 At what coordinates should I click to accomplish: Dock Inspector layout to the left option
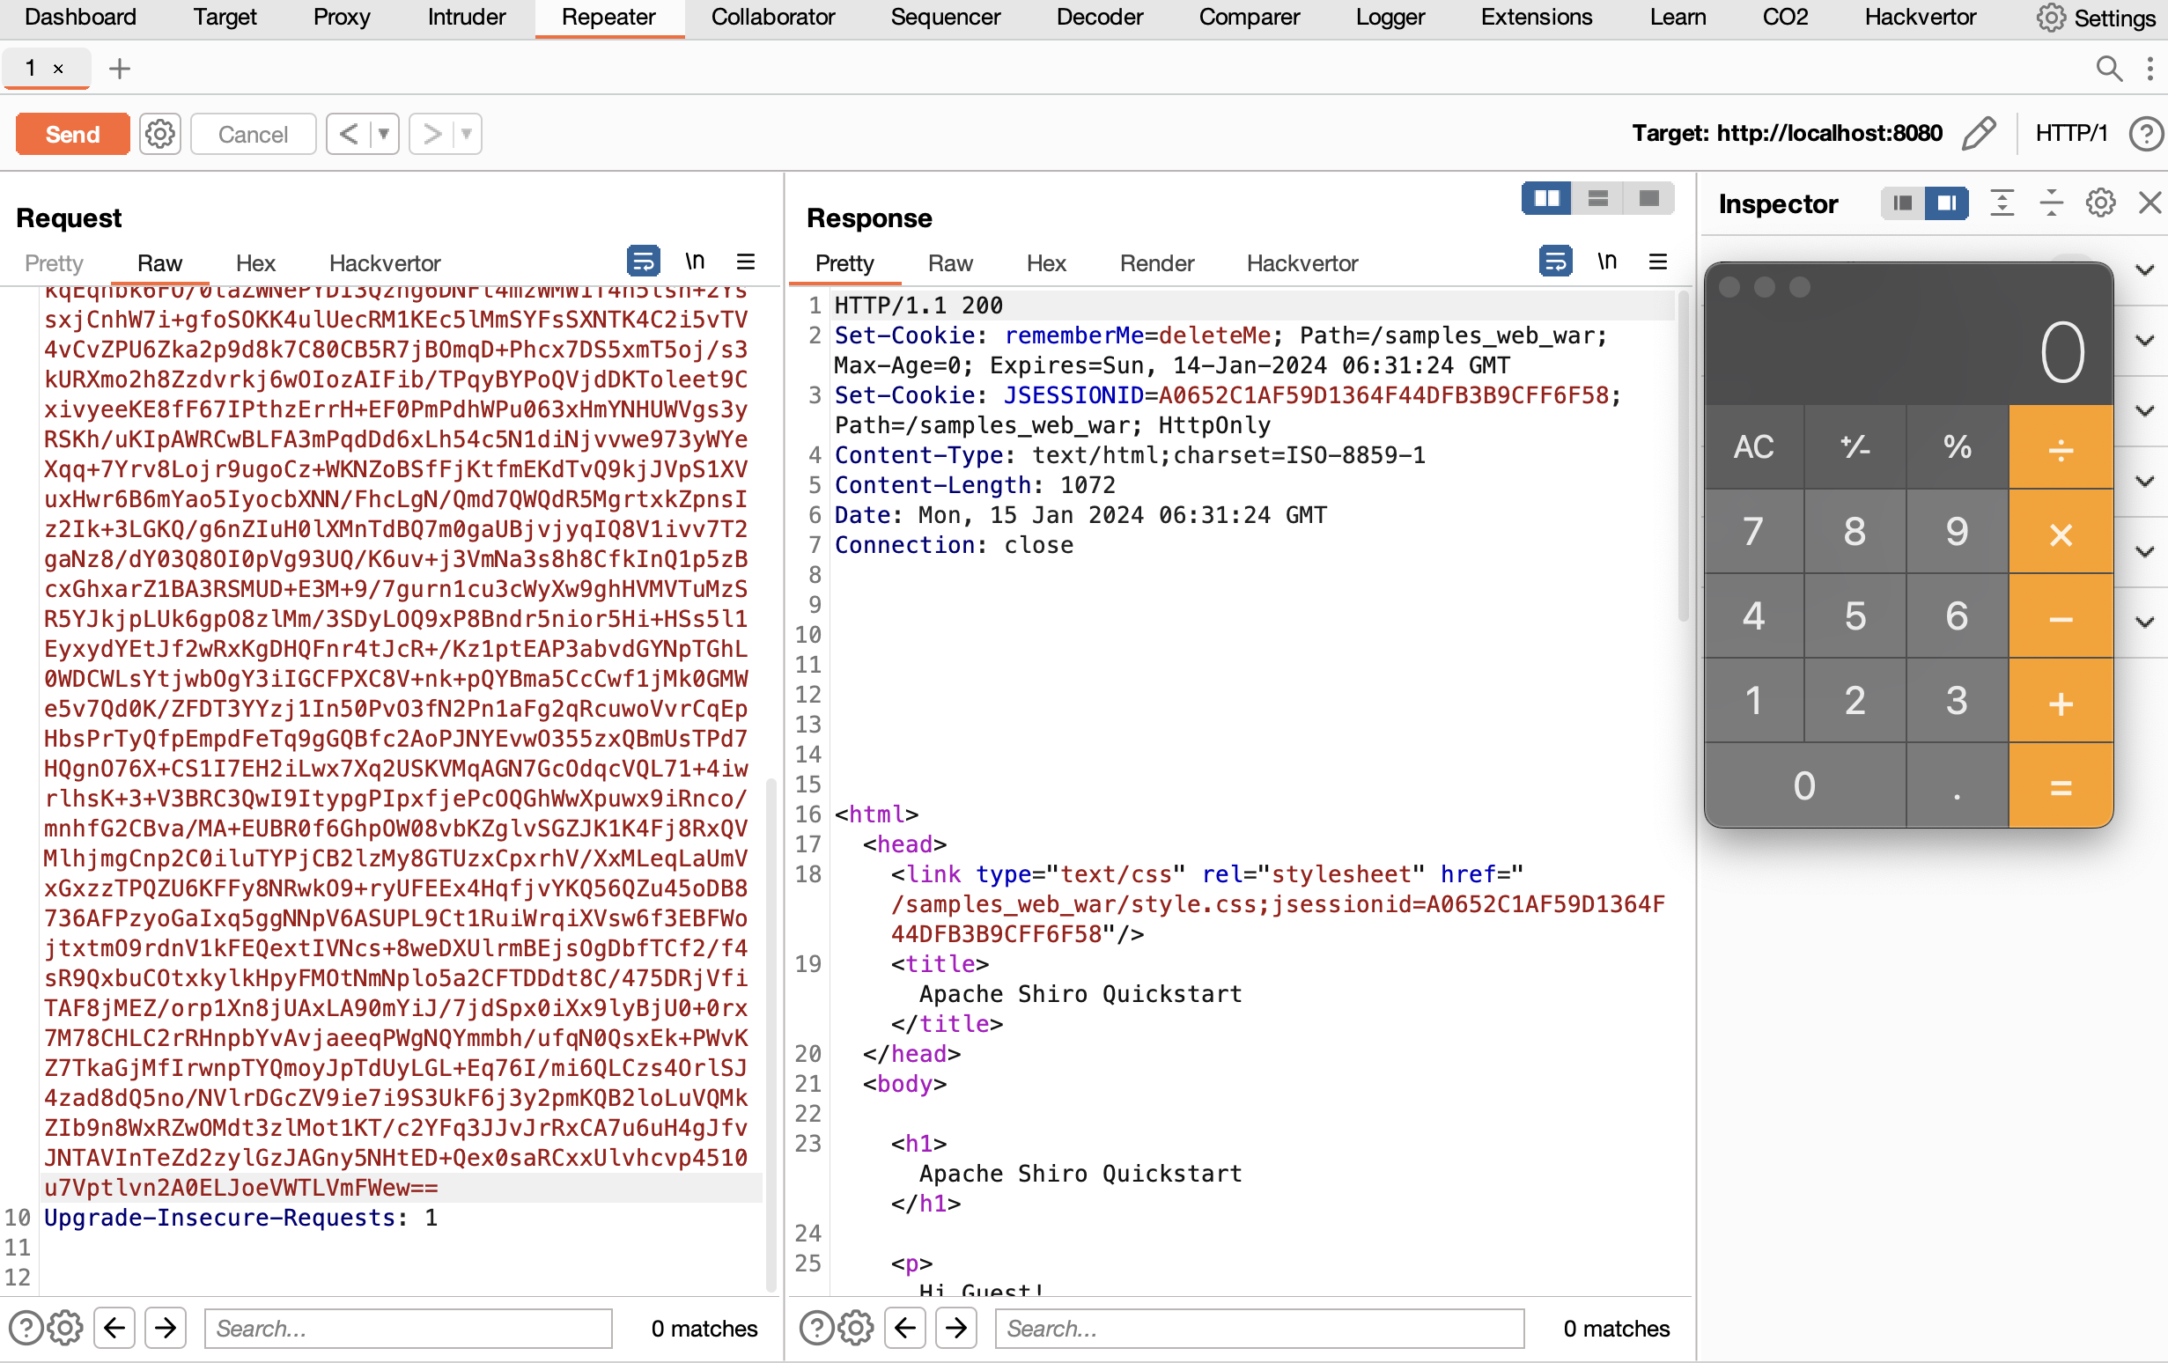[1902, 203]
